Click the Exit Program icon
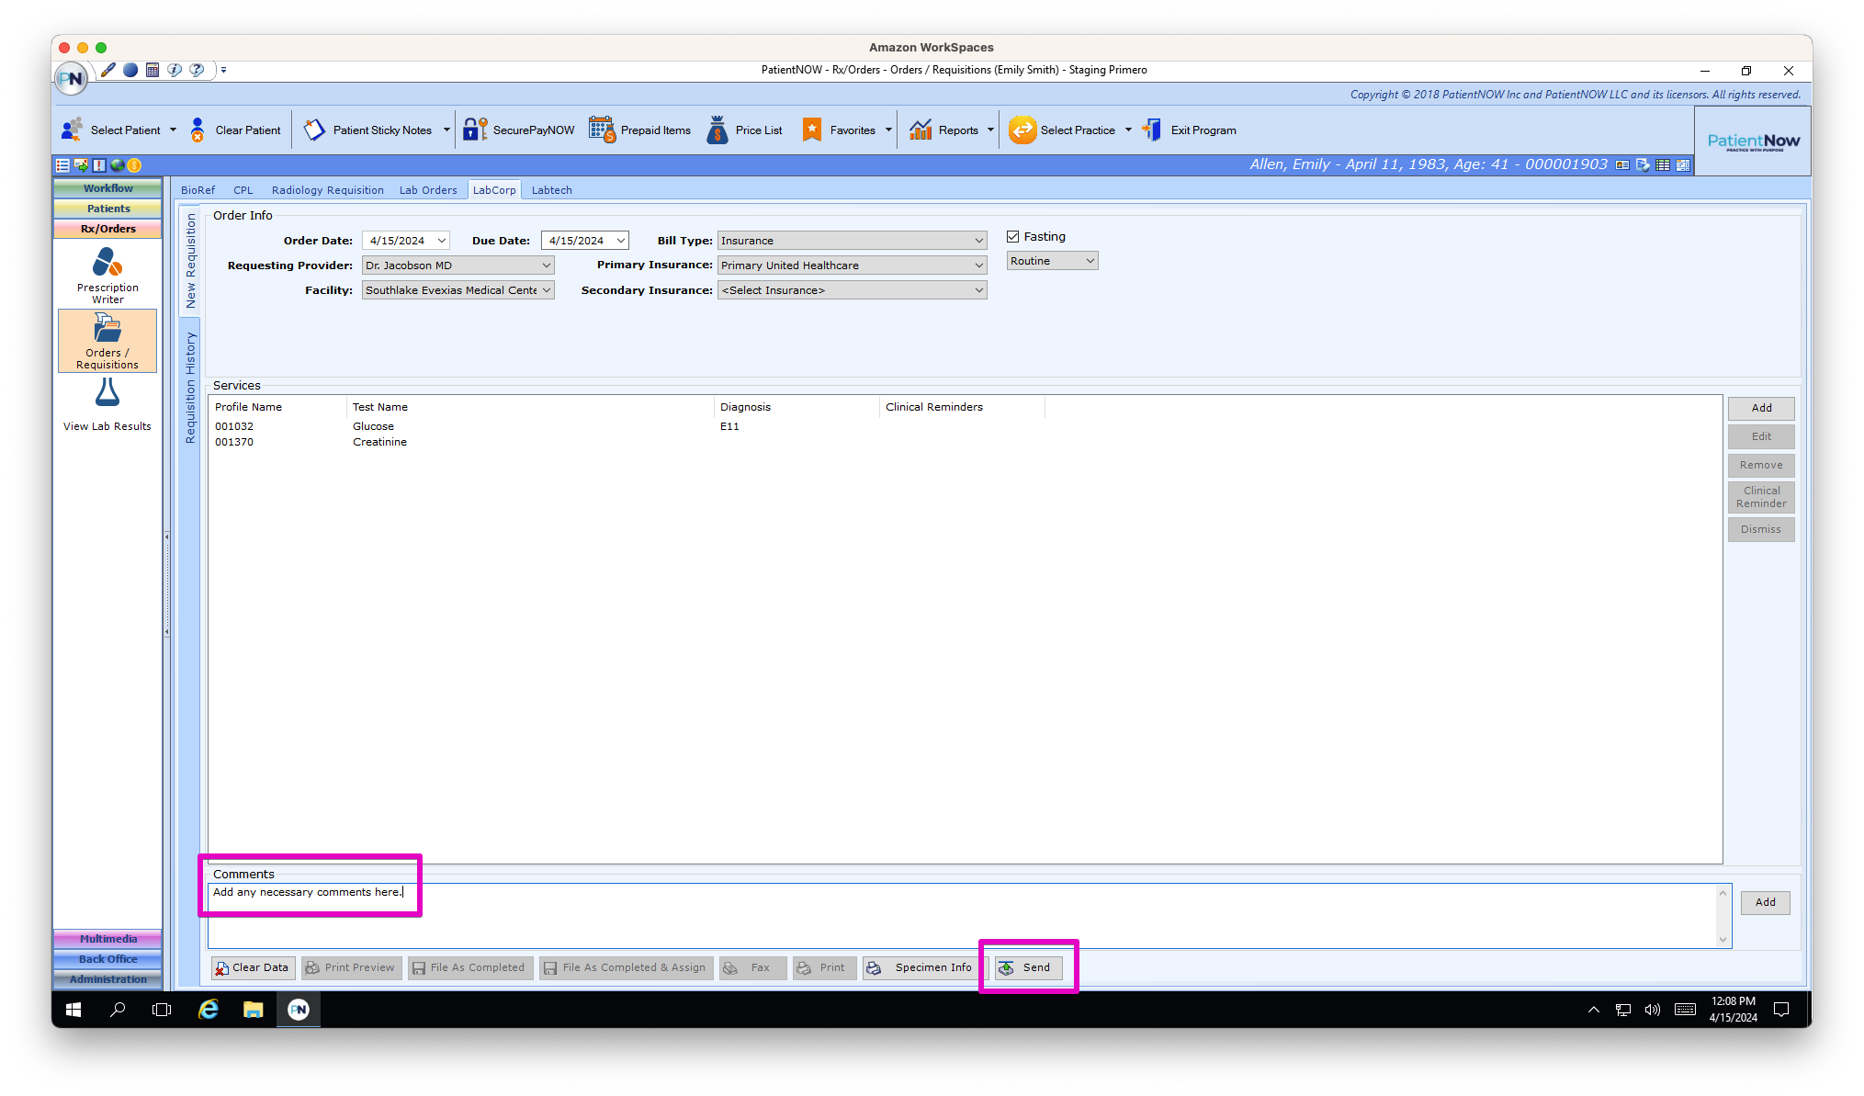The width and height of the screenshot is (1864, 1096). 1152,130
